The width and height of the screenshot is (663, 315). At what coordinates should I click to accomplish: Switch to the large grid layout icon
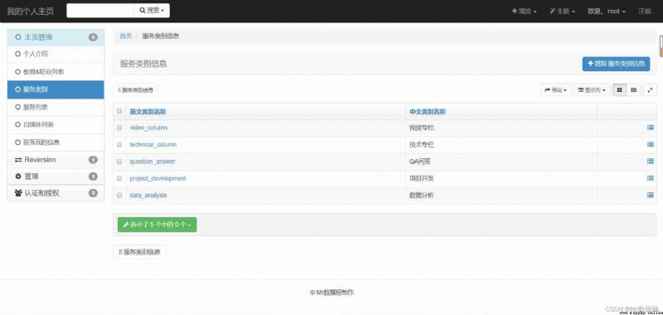click(619, 90)
